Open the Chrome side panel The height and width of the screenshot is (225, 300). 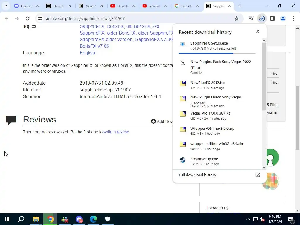(x=272, y=18)
